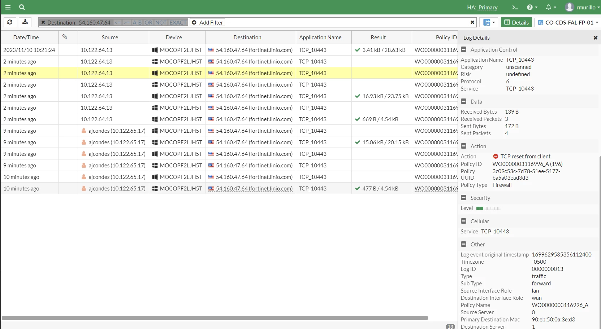601x329 pixels.
Task: Click the horizontal scrollbar under the log table
Action: [x=215, y=318]
